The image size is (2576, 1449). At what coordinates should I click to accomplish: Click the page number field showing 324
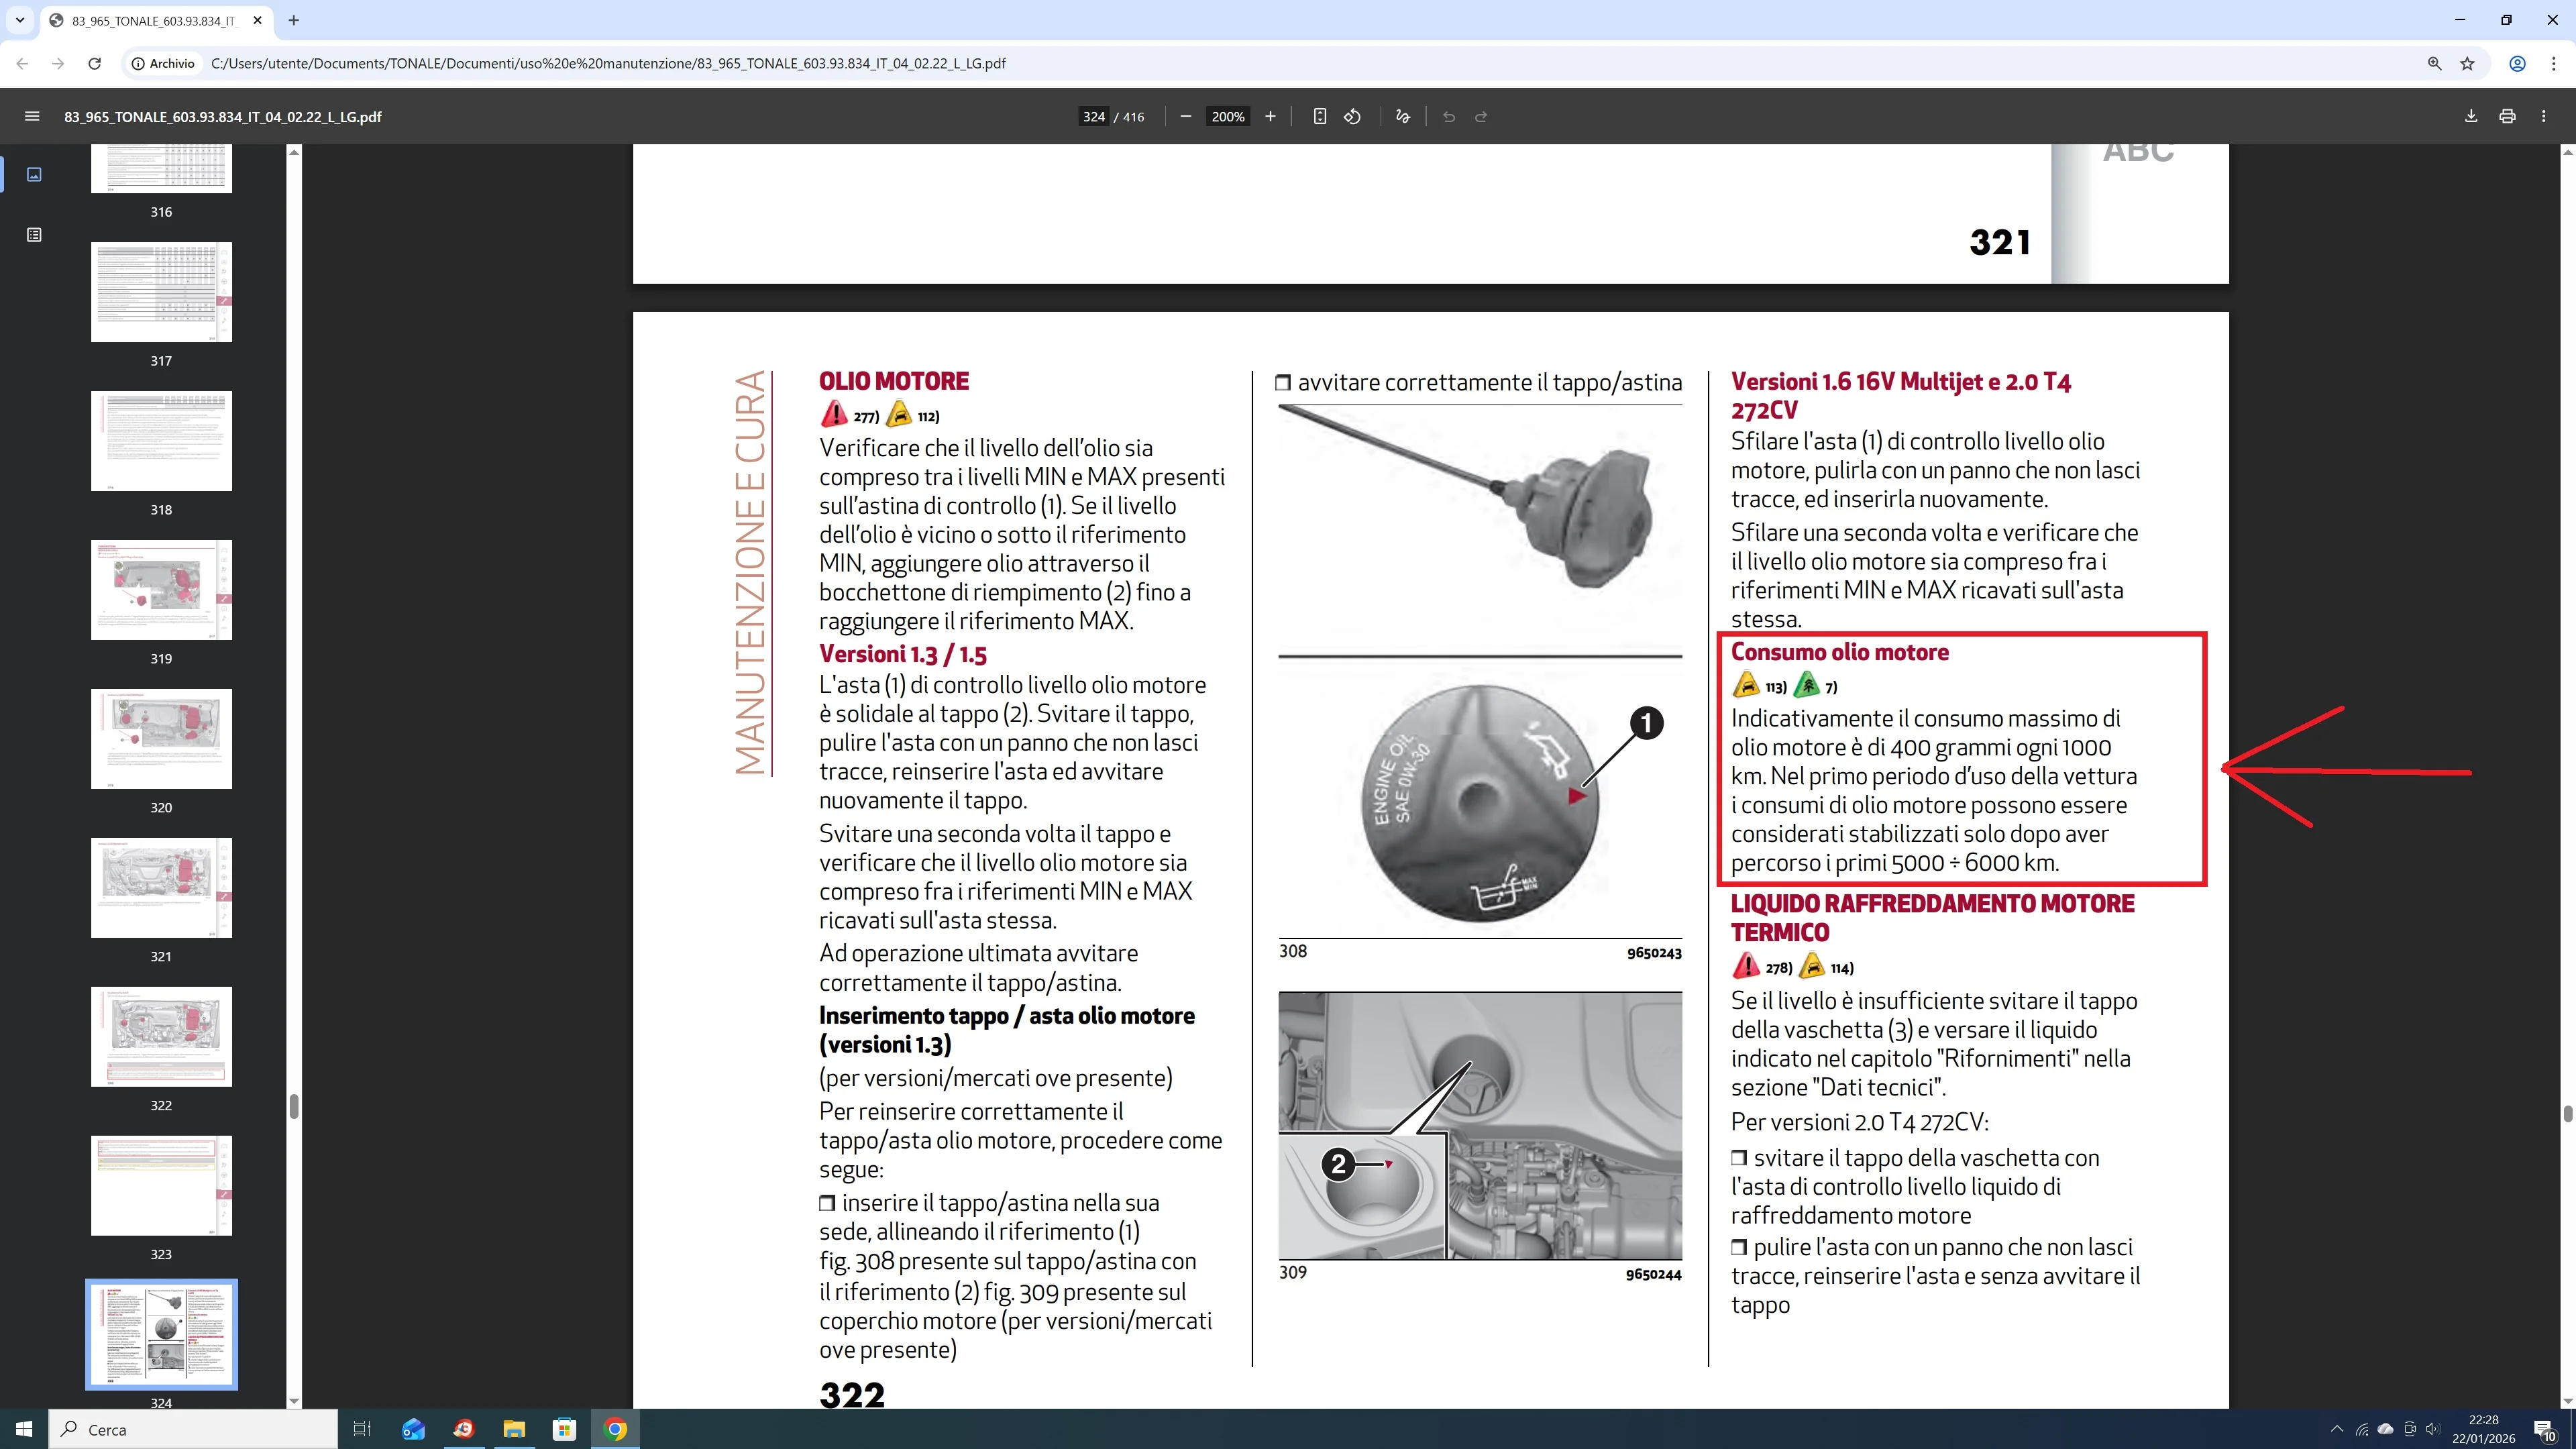tap(1094, 116)
